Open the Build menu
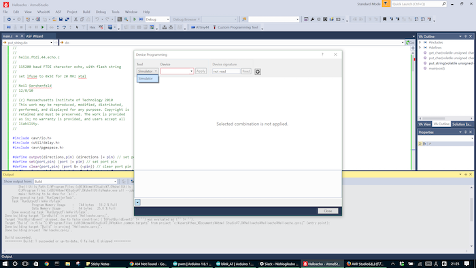The image size is (476, 268). pos(86,12)
